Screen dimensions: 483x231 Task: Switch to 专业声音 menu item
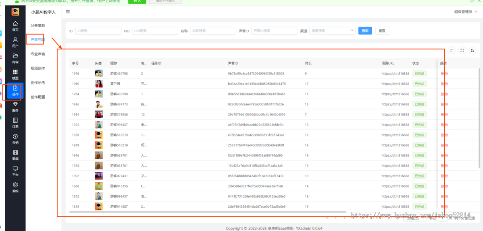pyautogui.click(x=38, y=54)
